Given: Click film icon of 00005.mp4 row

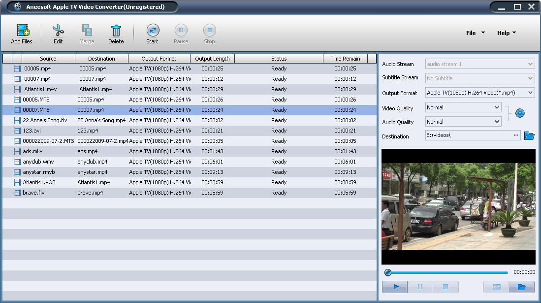Looking at the screenshot, I should tap(17, 69).
